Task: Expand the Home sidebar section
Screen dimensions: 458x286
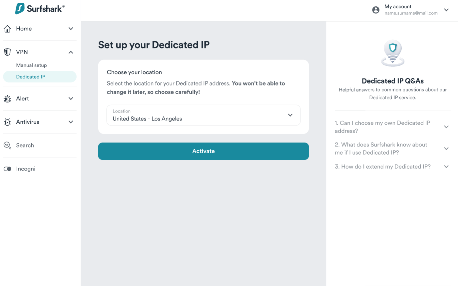Action: [x=71, y=29]
